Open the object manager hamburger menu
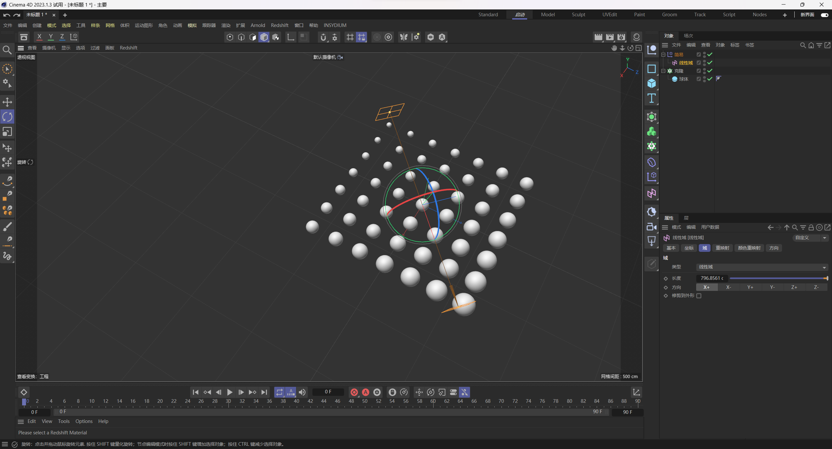Screen dimensions: 832x449 665,45
